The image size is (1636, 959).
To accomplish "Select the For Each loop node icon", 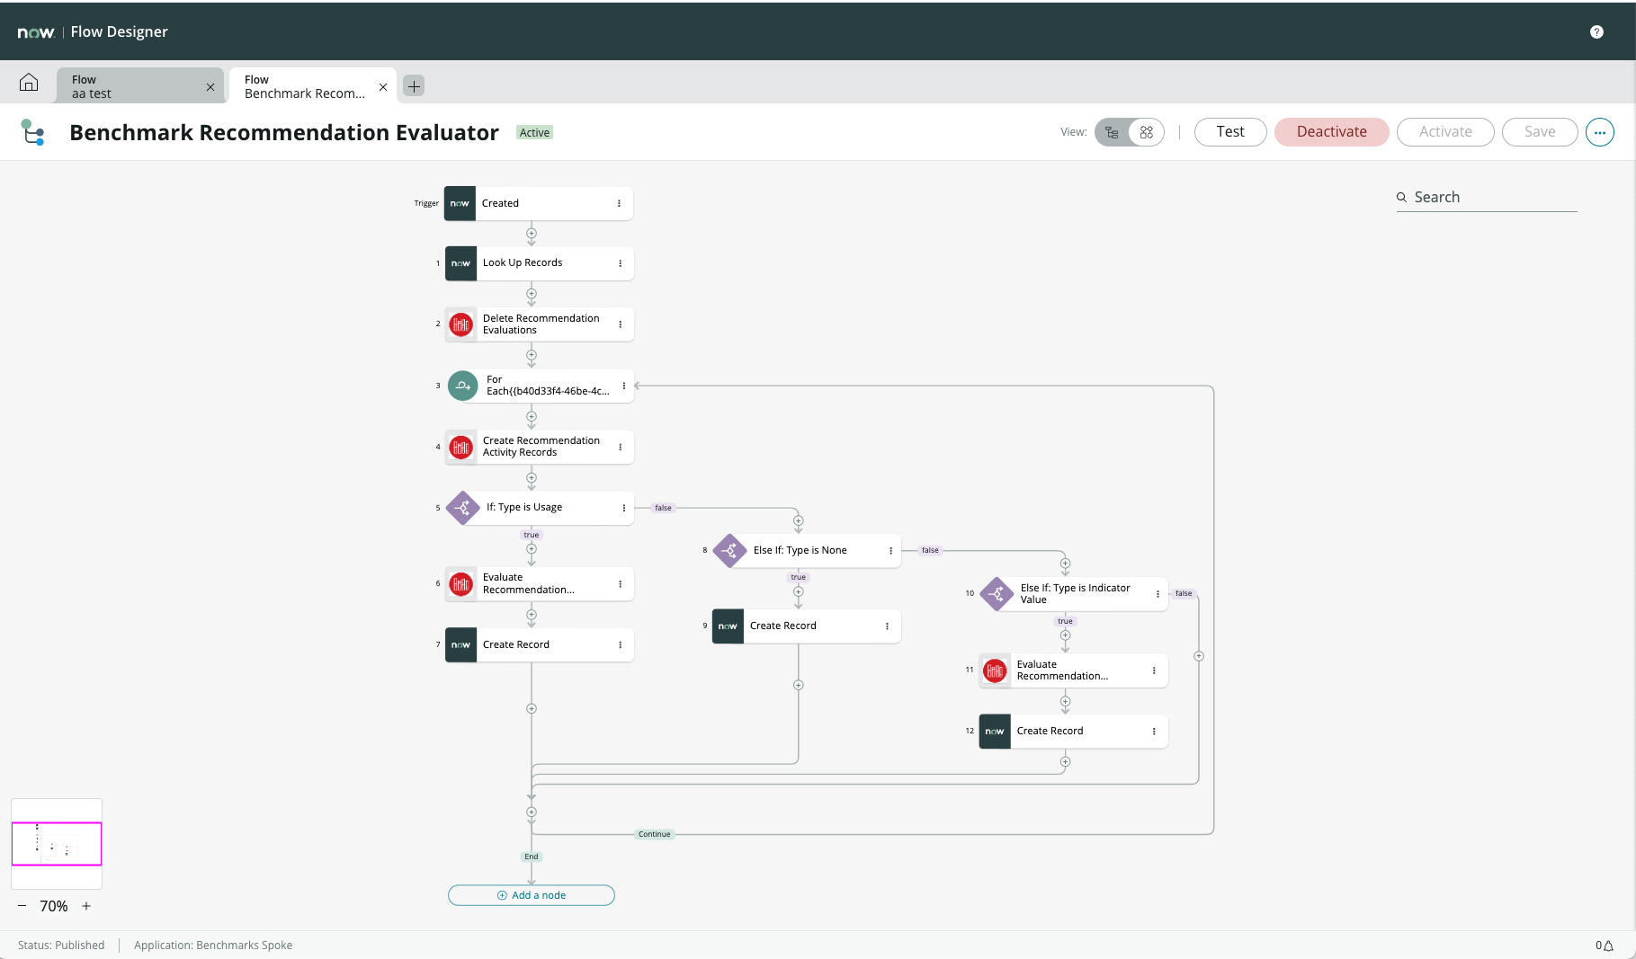I will [x=461, y=386].
